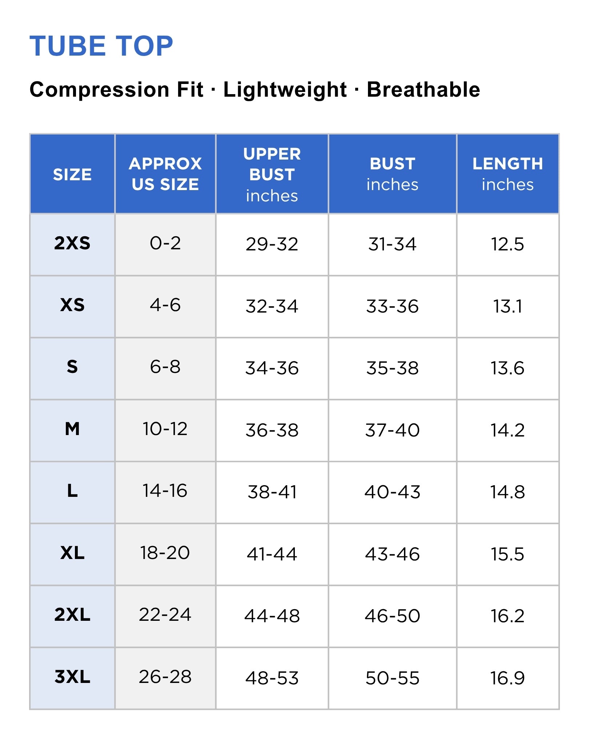Click the LENGTH inches column header
This screenshot has width=589, height=736.
(x=508, y=174)
